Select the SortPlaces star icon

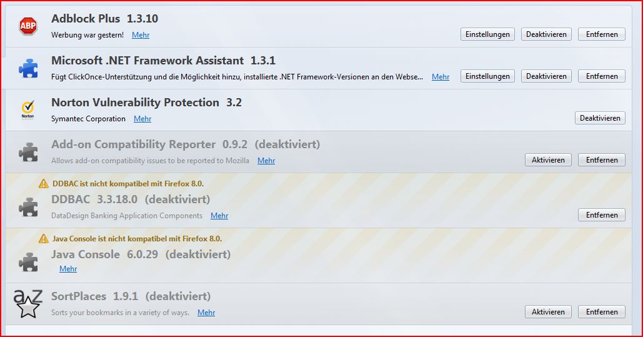(28, 304)
